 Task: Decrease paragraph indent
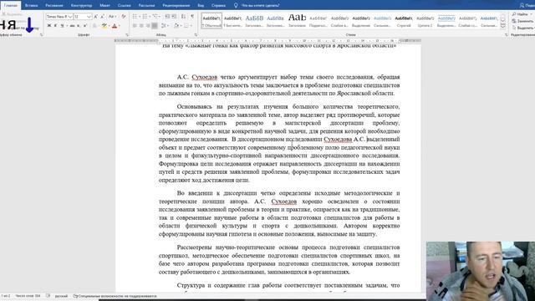(x=167, y=17)
